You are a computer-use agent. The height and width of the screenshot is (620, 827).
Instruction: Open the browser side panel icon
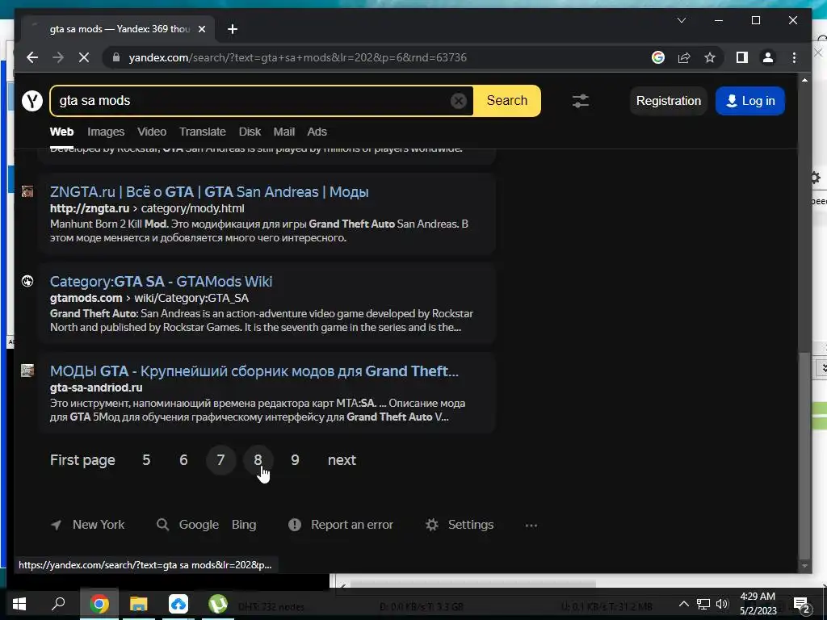pos(742,57)
